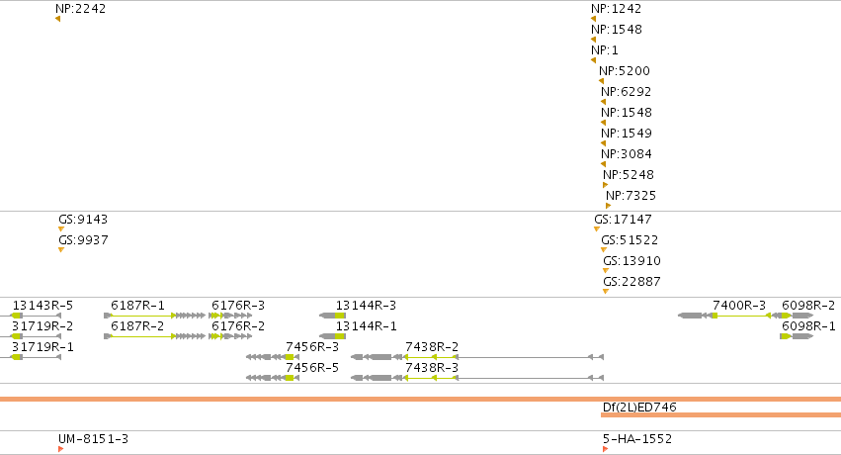Screen dimensions: 841x455
Task: Open the GS:17147 insertion marker
Action: pos(597,229)
